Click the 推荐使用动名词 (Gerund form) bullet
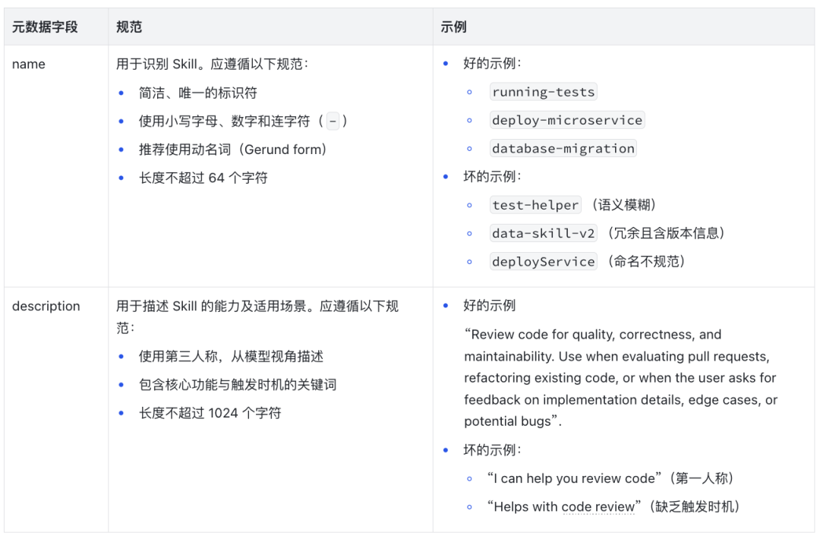The width and height of the screenshot is (820, 542). point(233,150)
